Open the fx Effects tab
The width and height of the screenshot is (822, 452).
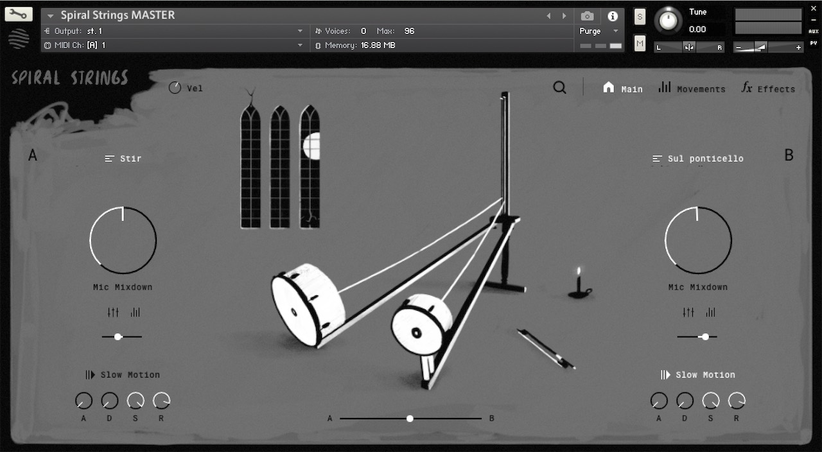pos(768,89)
